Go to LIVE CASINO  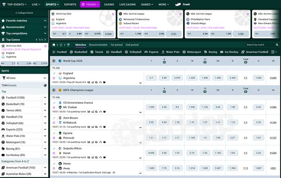(128, 5)
